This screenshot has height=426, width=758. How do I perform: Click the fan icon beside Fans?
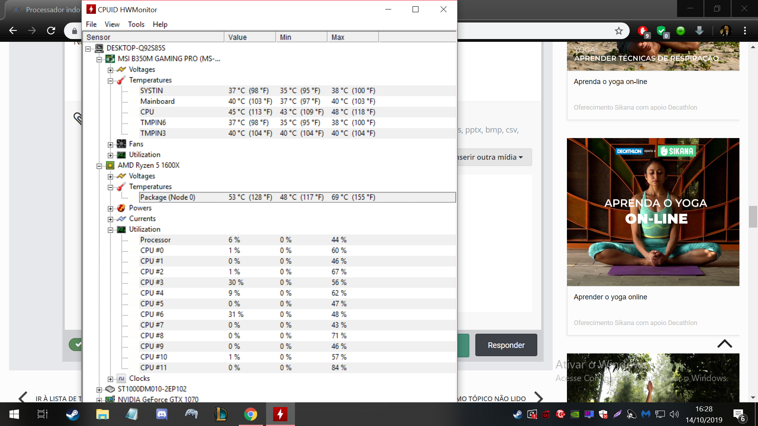tap(122, 144)
